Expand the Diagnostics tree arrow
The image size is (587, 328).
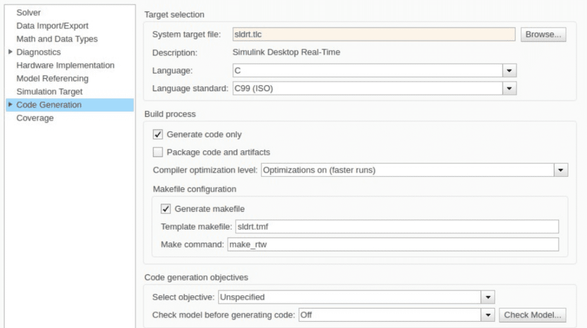click(10, 52)
